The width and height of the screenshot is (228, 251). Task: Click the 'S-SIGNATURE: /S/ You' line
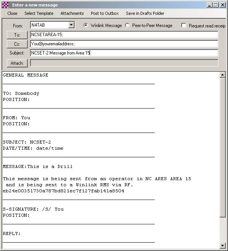click(33, 209)
